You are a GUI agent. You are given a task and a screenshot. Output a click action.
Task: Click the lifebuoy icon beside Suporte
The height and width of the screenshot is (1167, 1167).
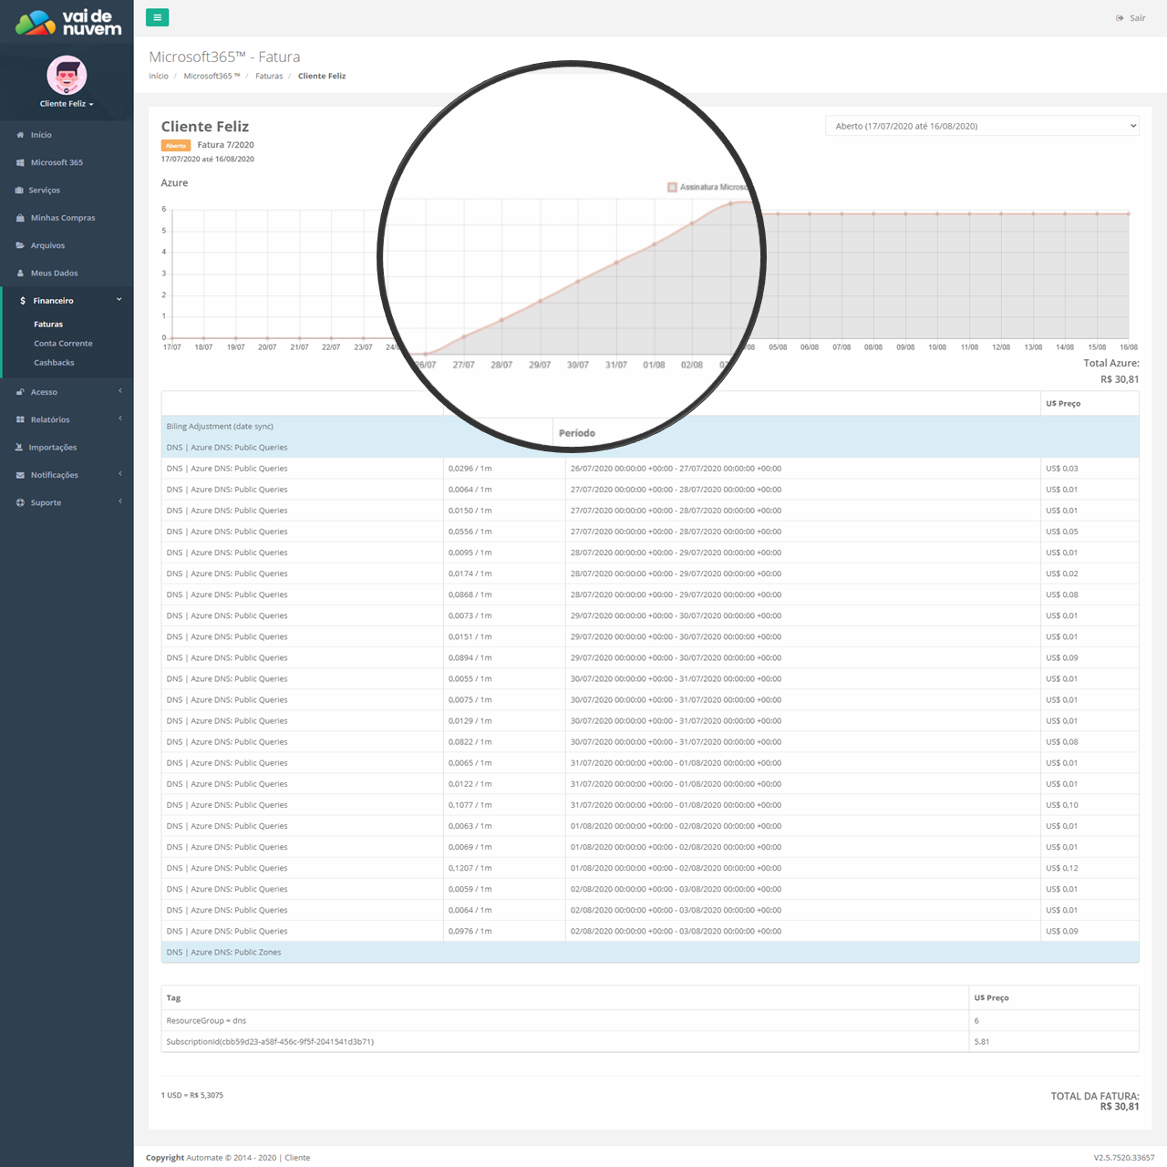(x=20, y=503)
